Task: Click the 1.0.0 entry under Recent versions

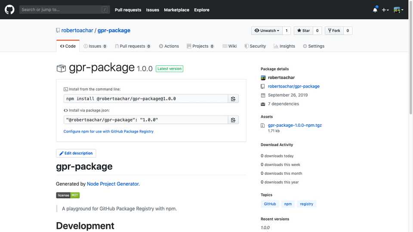Action: tap(265, 228)
